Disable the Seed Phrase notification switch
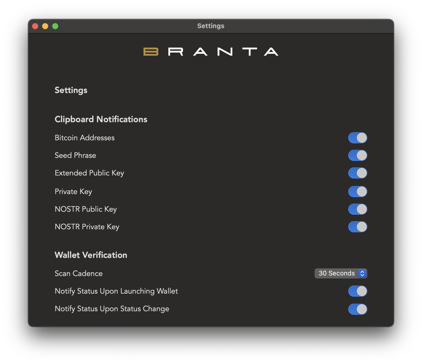Image resolution: width=422 pixels, height=364 pixels. point(358,155)
